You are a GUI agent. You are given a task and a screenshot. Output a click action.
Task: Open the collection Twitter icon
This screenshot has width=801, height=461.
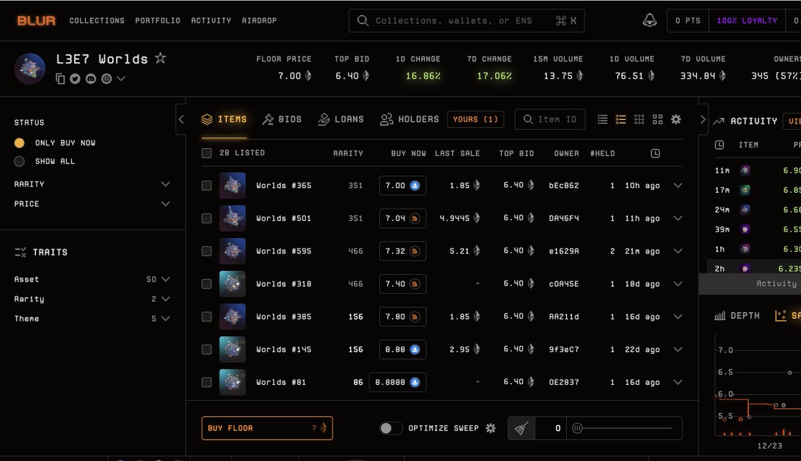[75, 79]
